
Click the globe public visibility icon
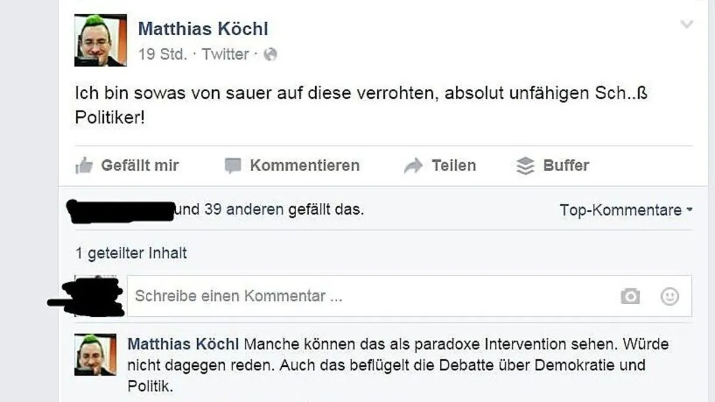[x=271, y=54]
